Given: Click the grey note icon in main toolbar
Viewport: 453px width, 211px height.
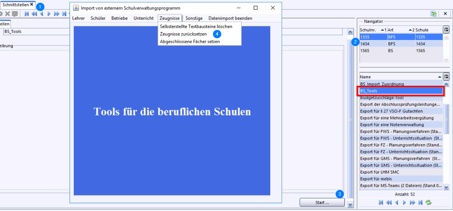Looking at the screenshot, I should [15, 13].
